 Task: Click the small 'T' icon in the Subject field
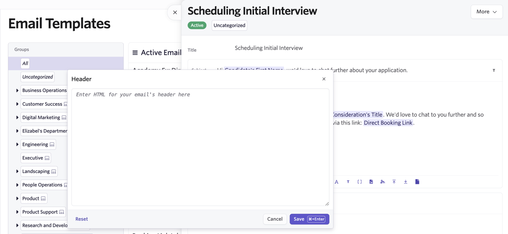click(494, 70)
